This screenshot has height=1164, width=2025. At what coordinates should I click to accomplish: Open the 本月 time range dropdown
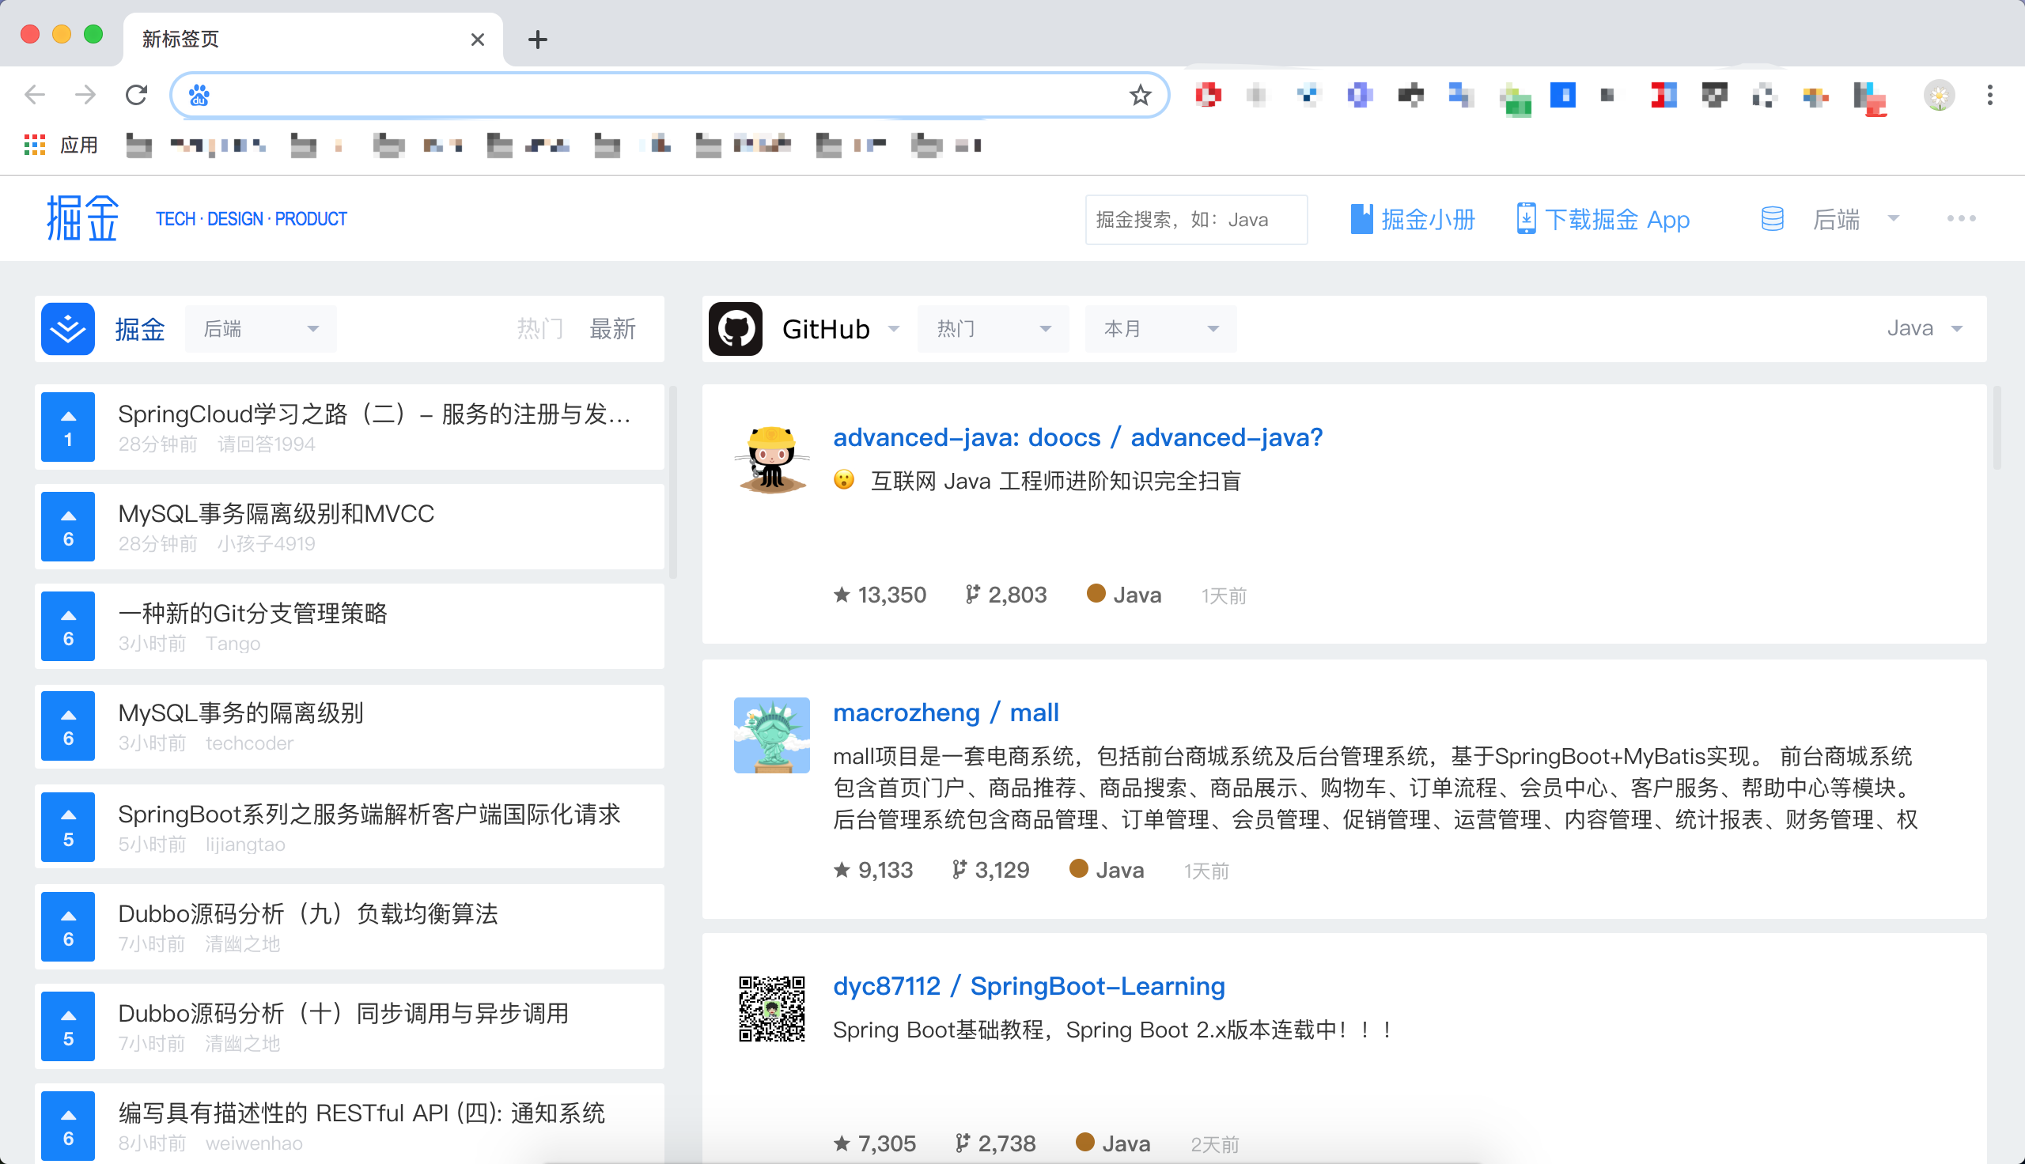[x=1160, y=329]
